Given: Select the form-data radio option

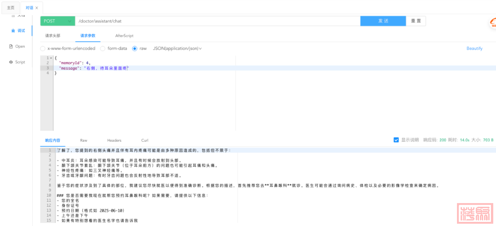Looking at the screenshot, I should pyautogui.click(x=103, y=48).
